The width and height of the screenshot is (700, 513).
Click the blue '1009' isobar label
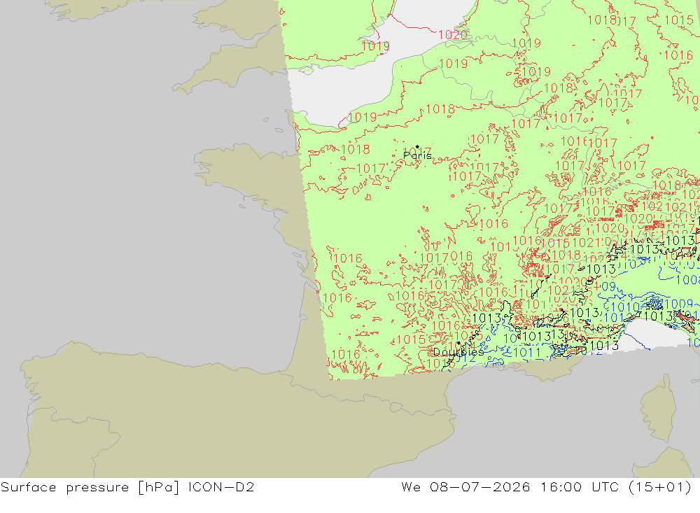[x=678, y=304]
